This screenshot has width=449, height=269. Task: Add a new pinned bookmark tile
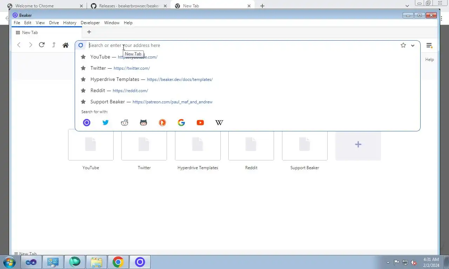coord(358,145)
